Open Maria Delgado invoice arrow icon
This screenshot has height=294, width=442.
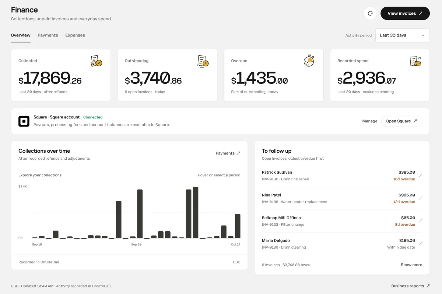[x=421, y=243]
